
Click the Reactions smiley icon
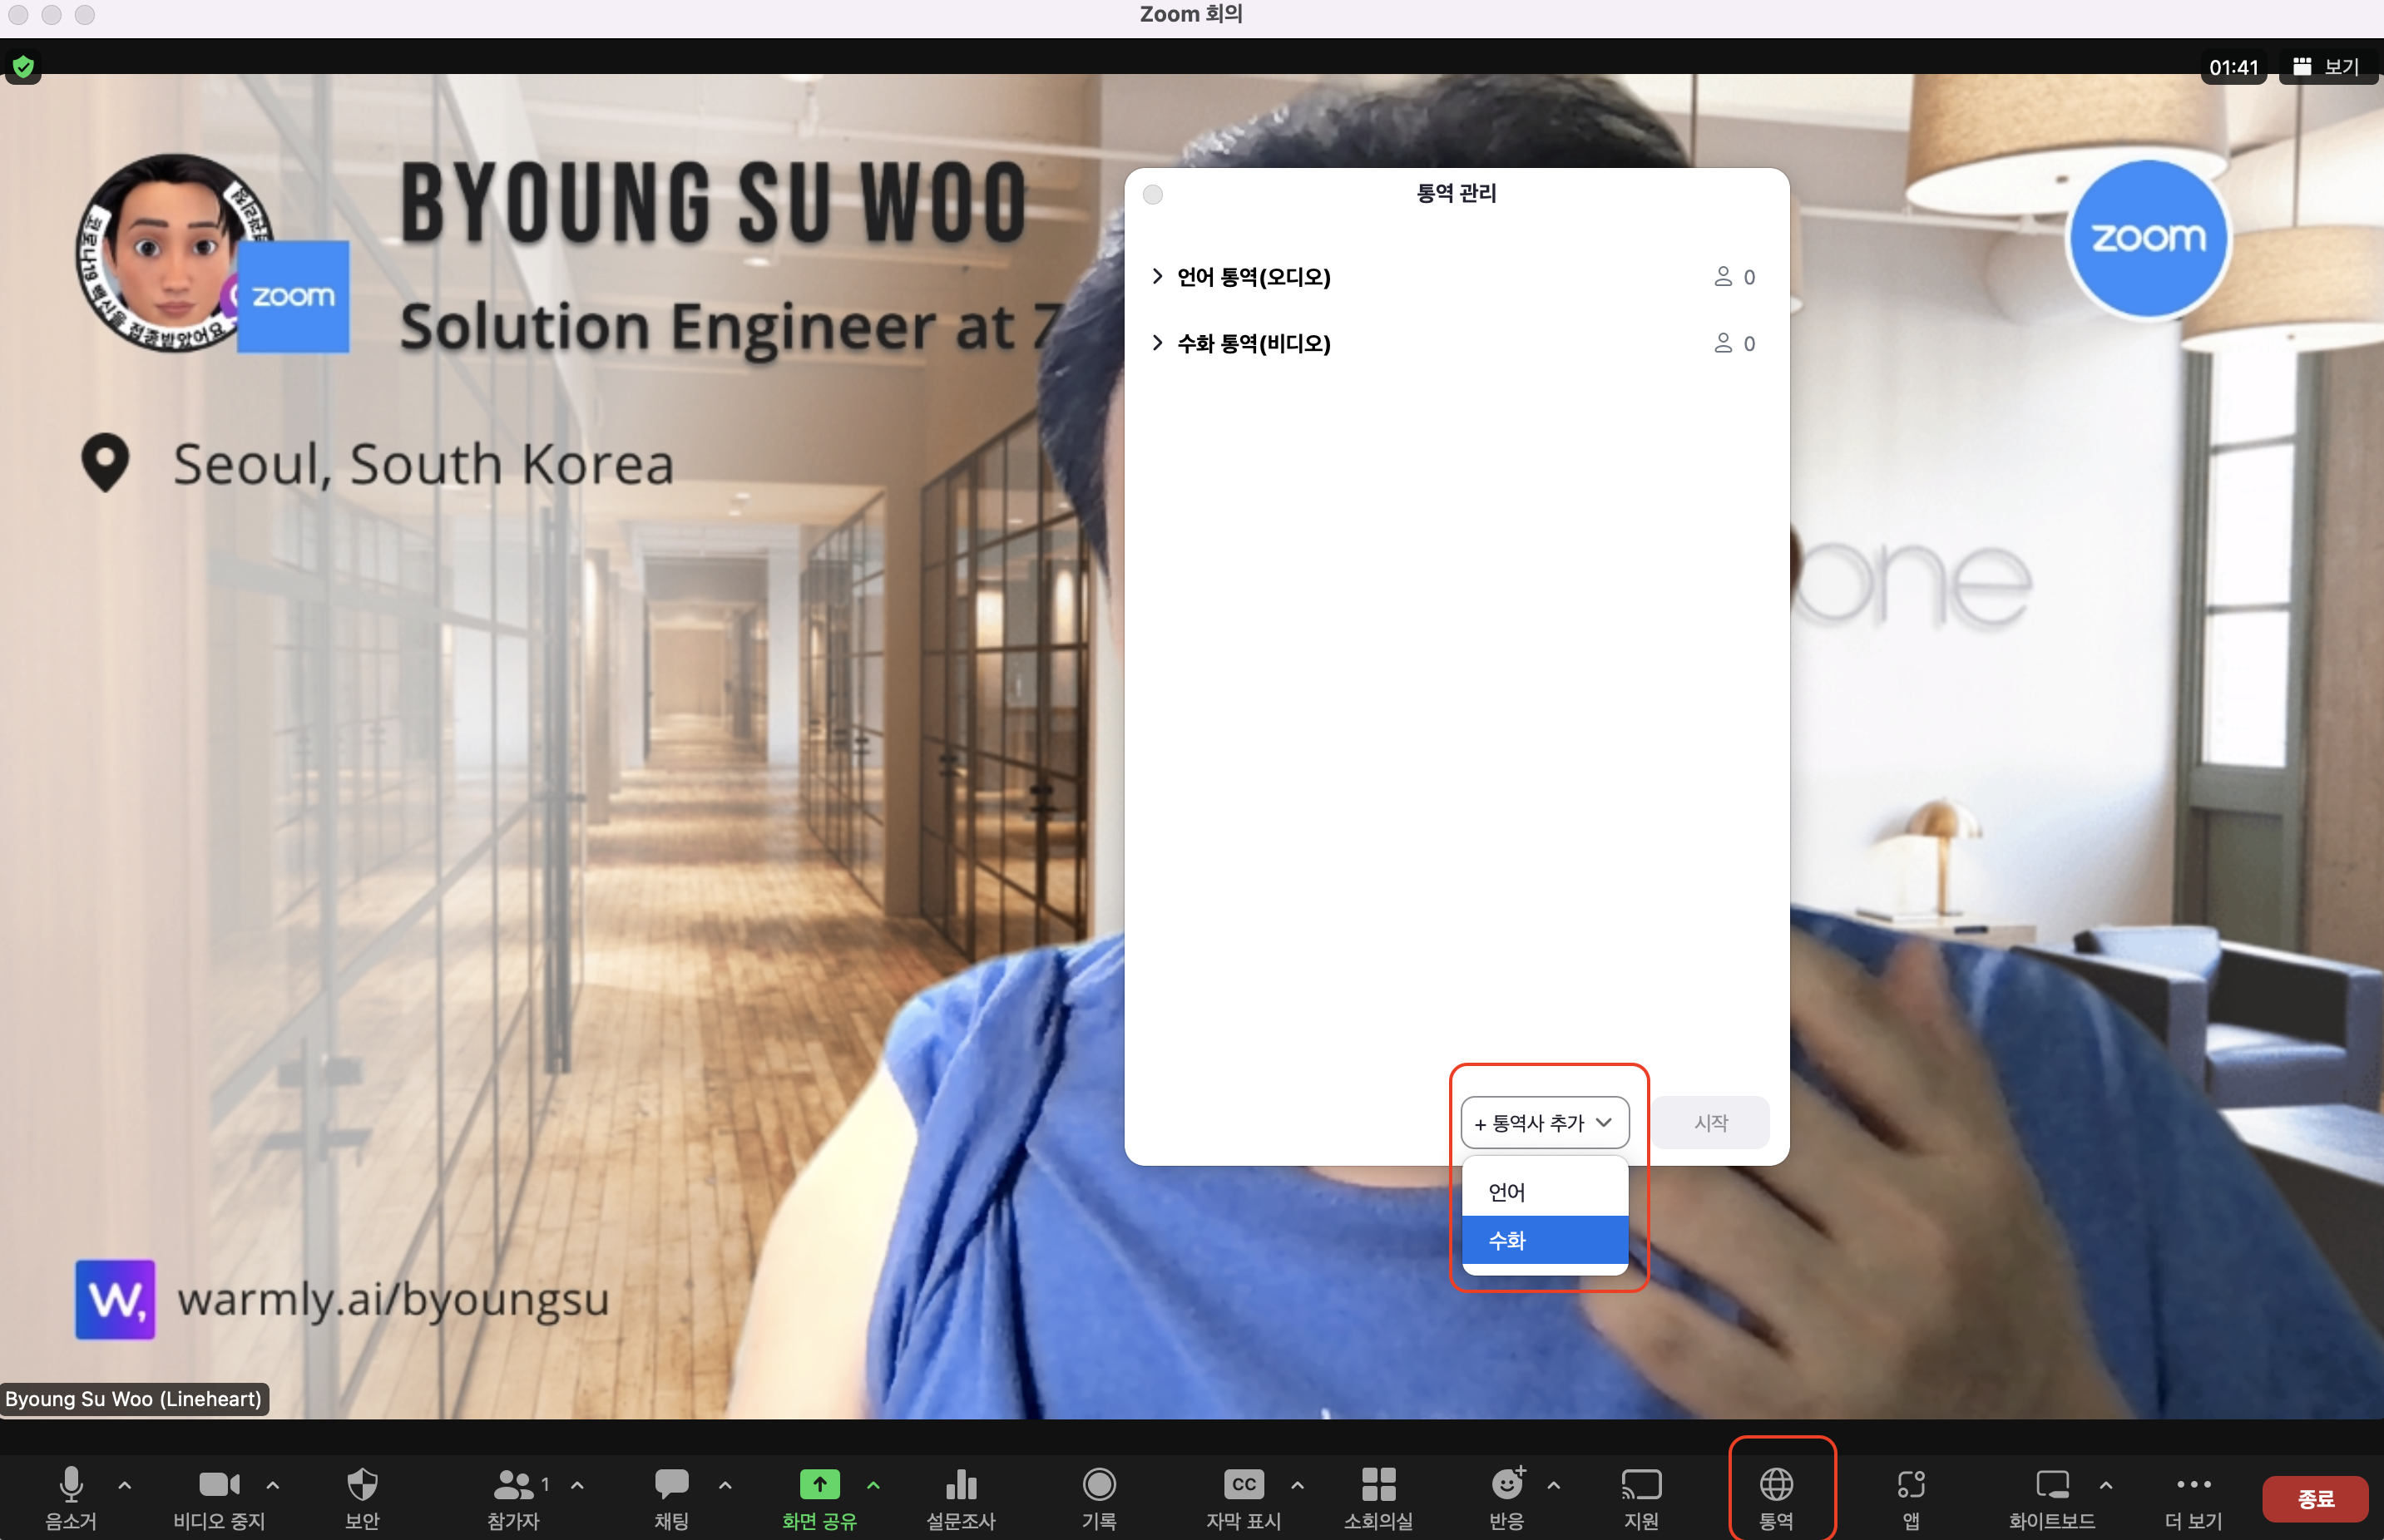[x=1506, y=1484]
